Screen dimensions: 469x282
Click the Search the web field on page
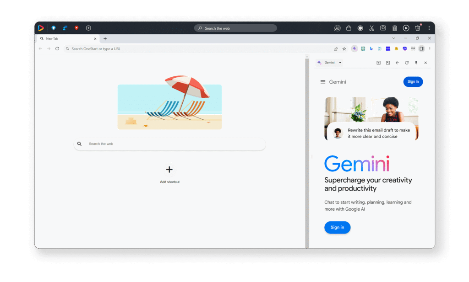coord(169,144)
